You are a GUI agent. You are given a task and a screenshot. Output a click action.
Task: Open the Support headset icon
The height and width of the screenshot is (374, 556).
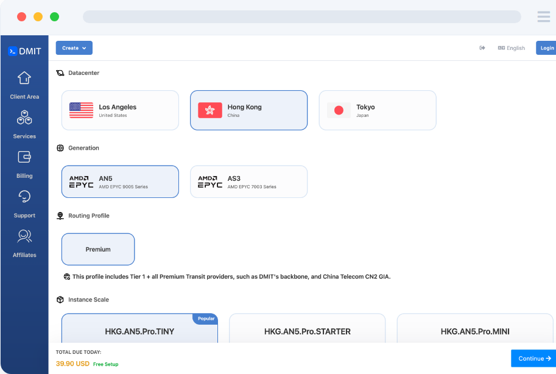point(24,196)
